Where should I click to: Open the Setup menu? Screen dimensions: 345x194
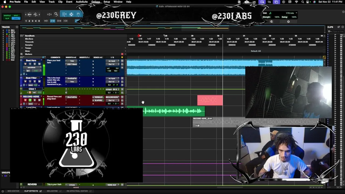[107, 2]
